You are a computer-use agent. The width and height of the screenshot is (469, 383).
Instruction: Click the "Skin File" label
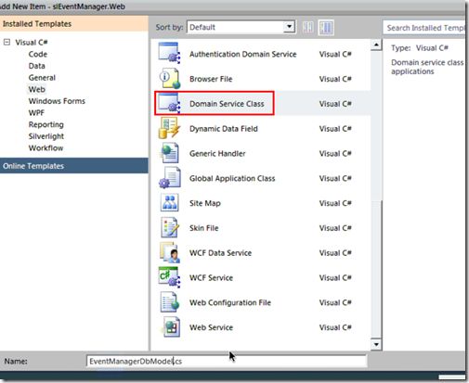tap(204, 228)
